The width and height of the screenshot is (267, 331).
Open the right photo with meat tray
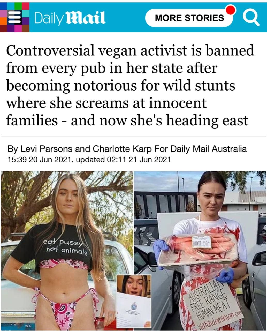pyautogui.click(x=201, y=250)
